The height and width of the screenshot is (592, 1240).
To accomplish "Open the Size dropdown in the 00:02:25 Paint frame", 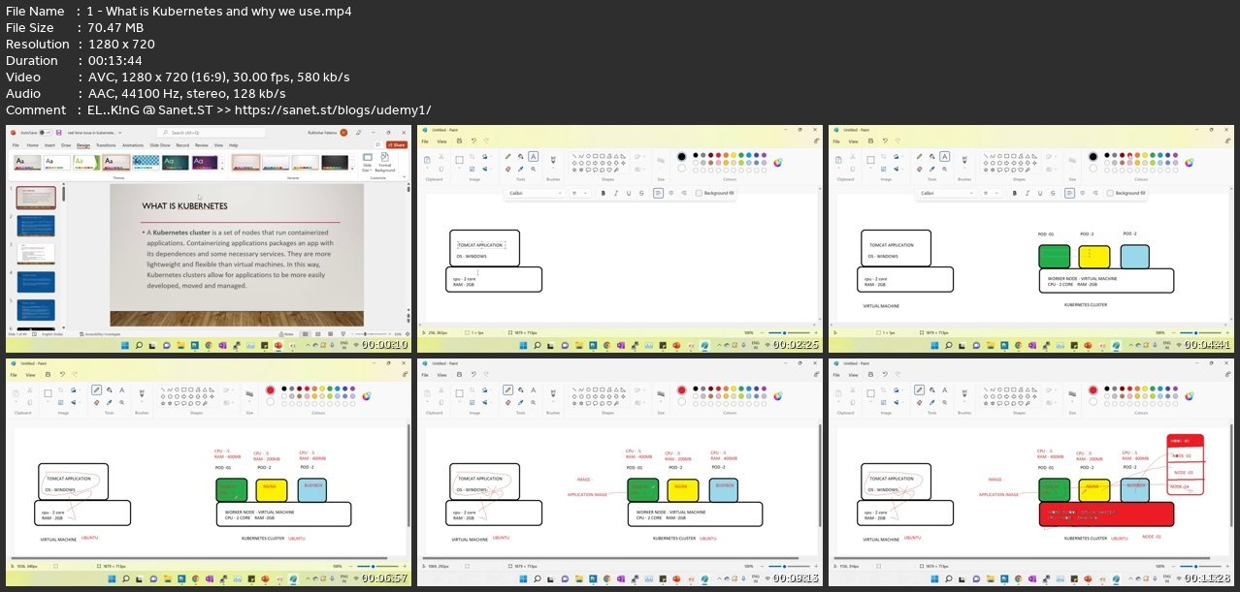I will click(x=661, y=161).
